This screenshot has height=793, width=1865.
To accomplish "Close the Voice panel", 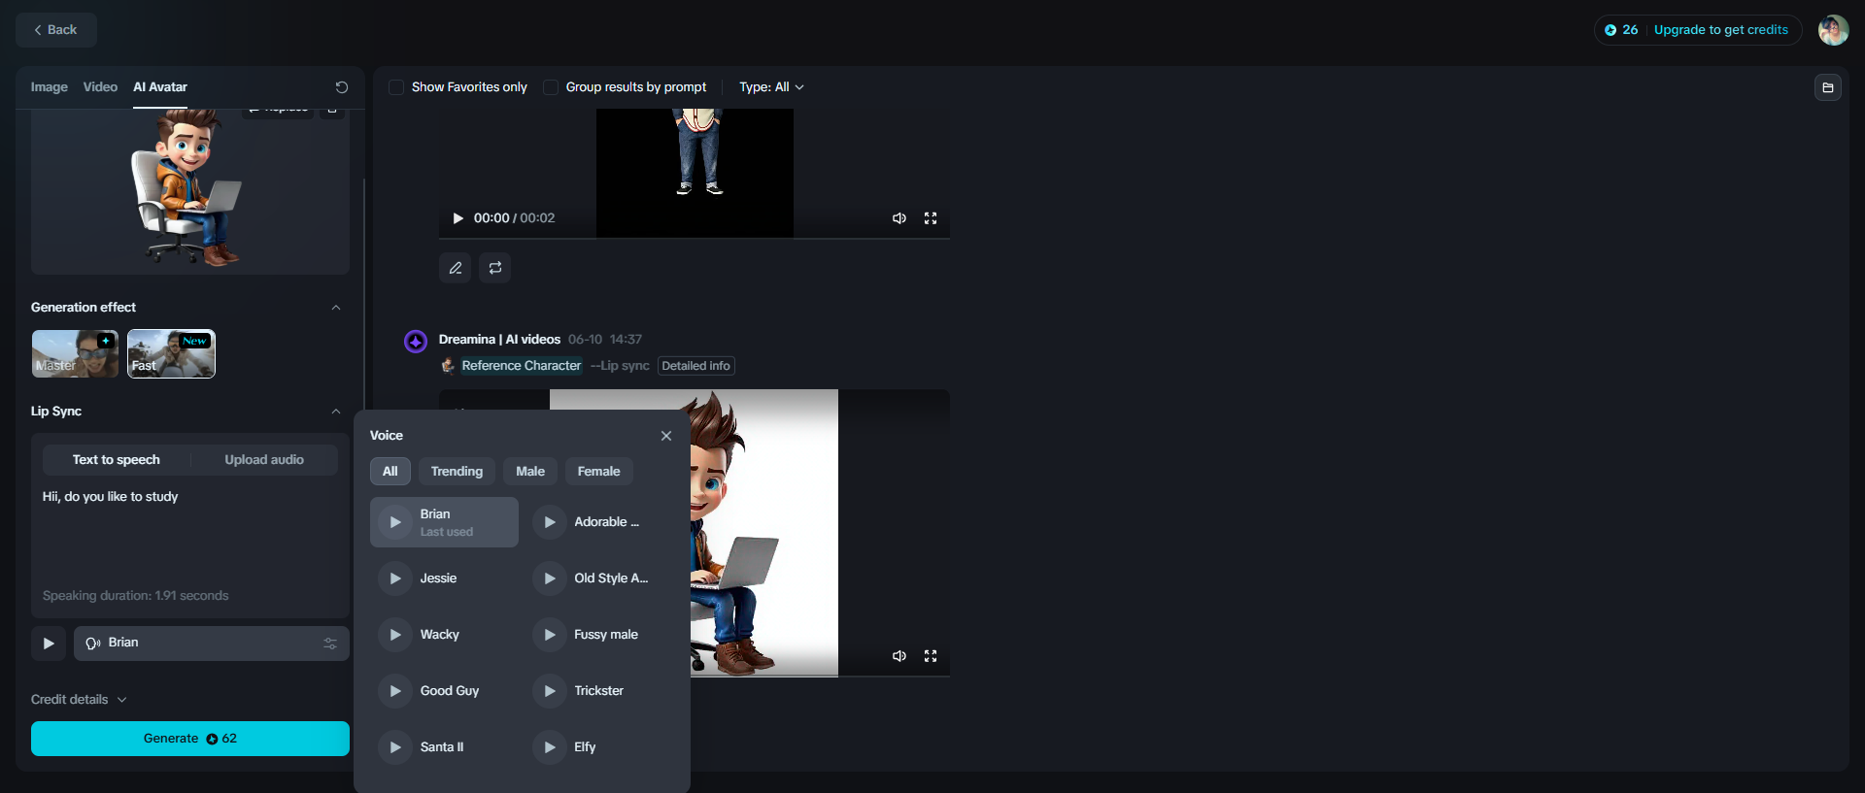I will click(666, 436).
